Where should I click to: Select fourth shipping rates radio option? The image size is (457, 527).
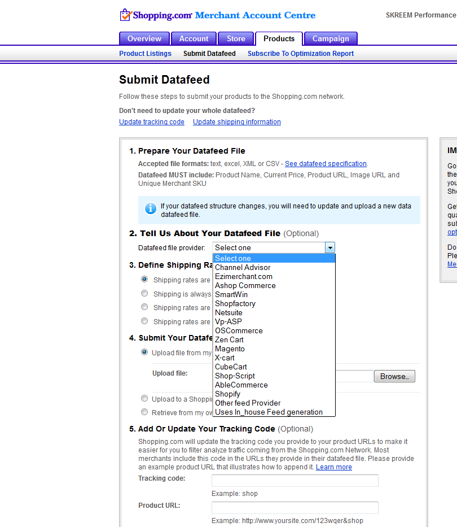coord(144,321)
